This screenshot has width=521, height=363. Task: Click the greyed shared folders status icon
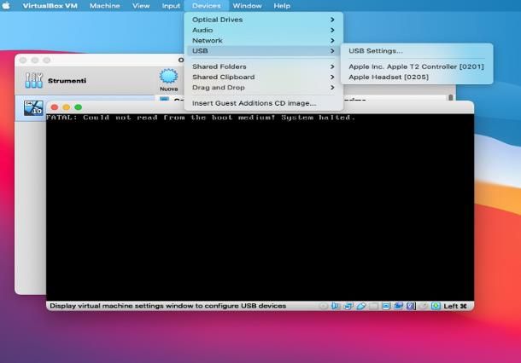[x=373, y=306]
